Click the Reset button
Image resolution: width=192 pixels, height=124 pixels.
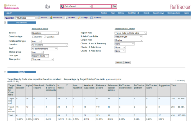click(127, 63)
